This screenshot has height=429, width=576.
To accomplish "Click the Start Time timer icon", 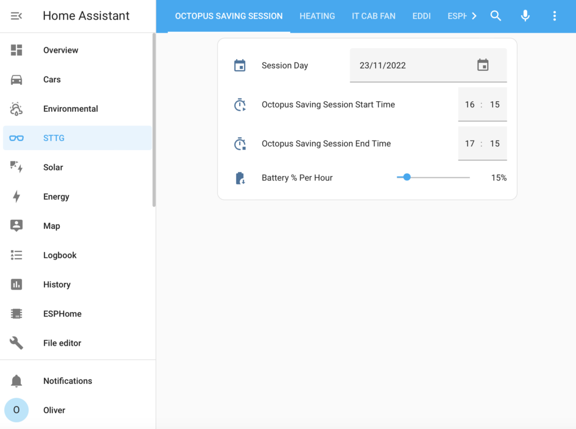I will pos(240,105).
